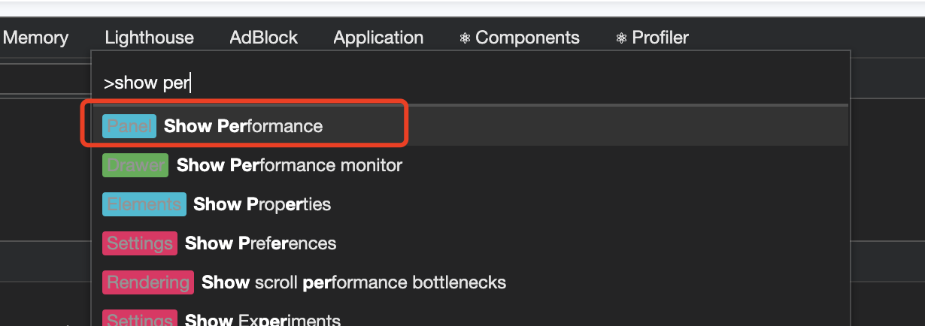This screenshot has width=925, height=326.
Task: Open the Memory tab
Action: [35, 38]
